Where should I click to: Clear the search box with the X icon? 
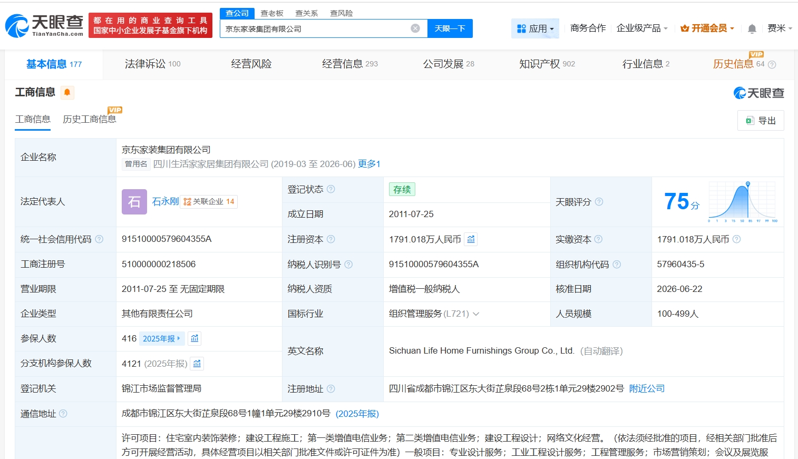tap(415, 28)
